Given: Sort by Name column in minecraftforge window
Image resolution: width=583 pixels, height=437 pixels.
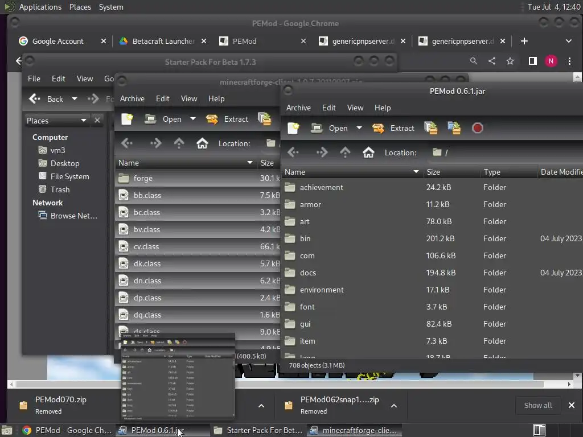Looking at the screenshot, I should tap(186, 163).
